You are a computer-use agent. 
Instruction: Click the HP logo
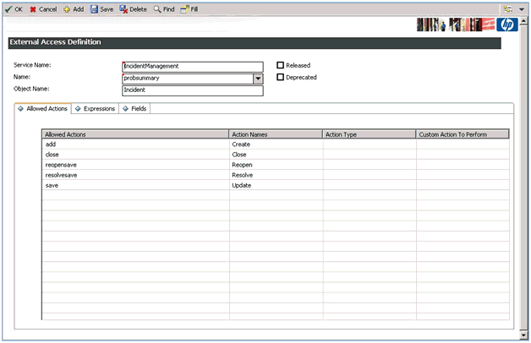tap(507, 24)
